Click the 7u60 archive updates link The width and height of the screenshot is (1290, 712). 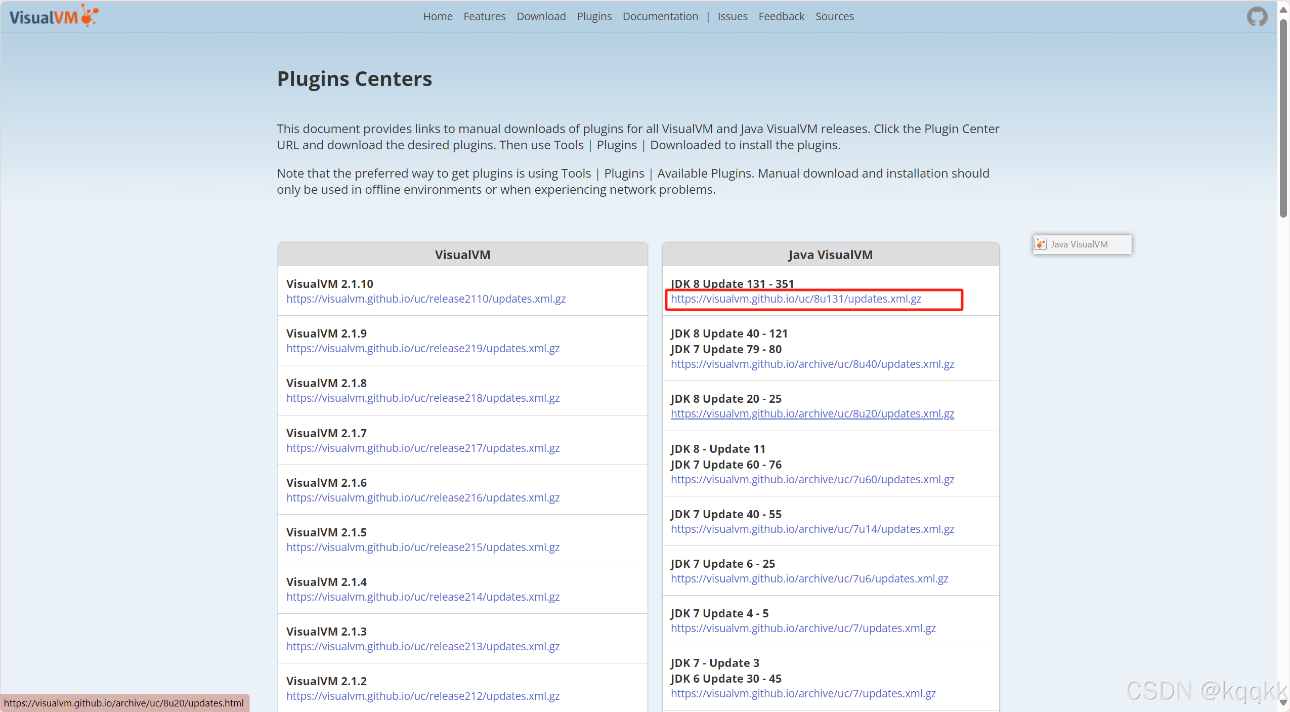tap(812, 479)
